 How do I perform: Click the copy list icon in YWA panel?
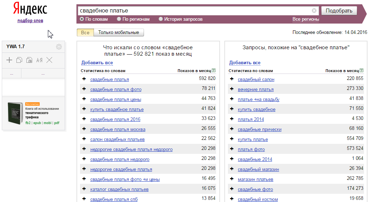tap(19, 60)
